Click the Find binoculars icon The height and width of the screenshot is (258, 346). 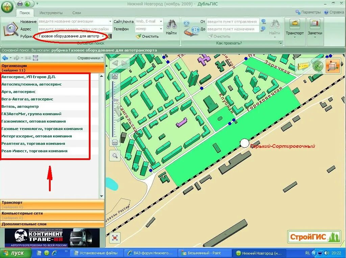(x=171, y=25)
